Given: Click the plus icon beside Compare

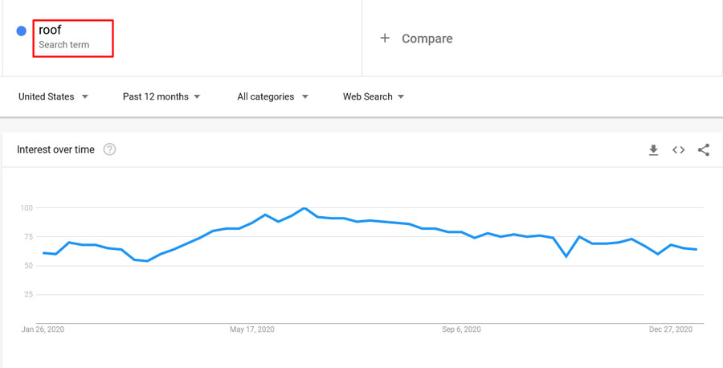Looking at the screenshot, I should click(385, 39).
